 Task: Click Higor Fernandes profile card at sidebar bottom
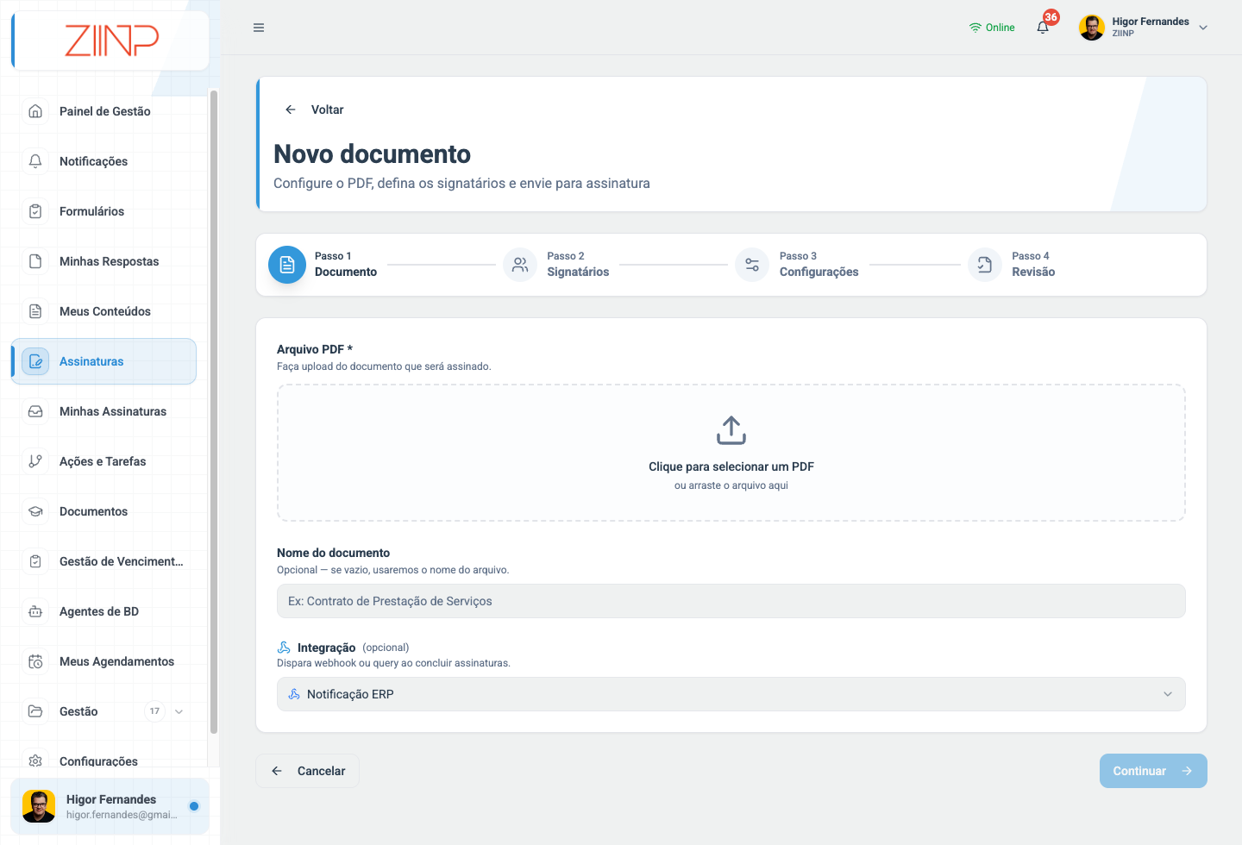[x=110, y=806]
